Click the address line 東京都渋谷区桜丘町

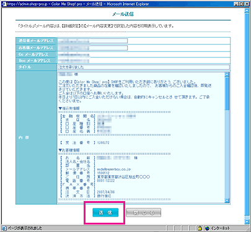pyautogui.click(x=123, y=177)
